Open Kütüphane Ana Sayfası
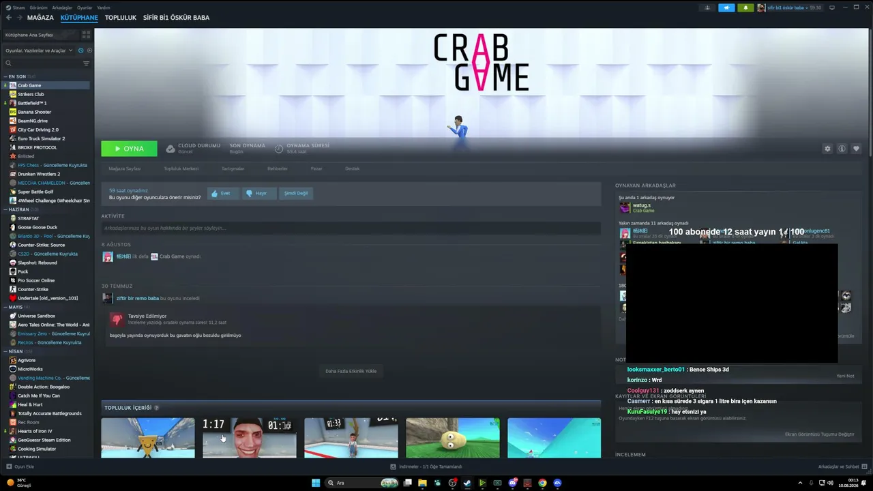This screenshot has height=491, width=873. [x=41, y=35]
